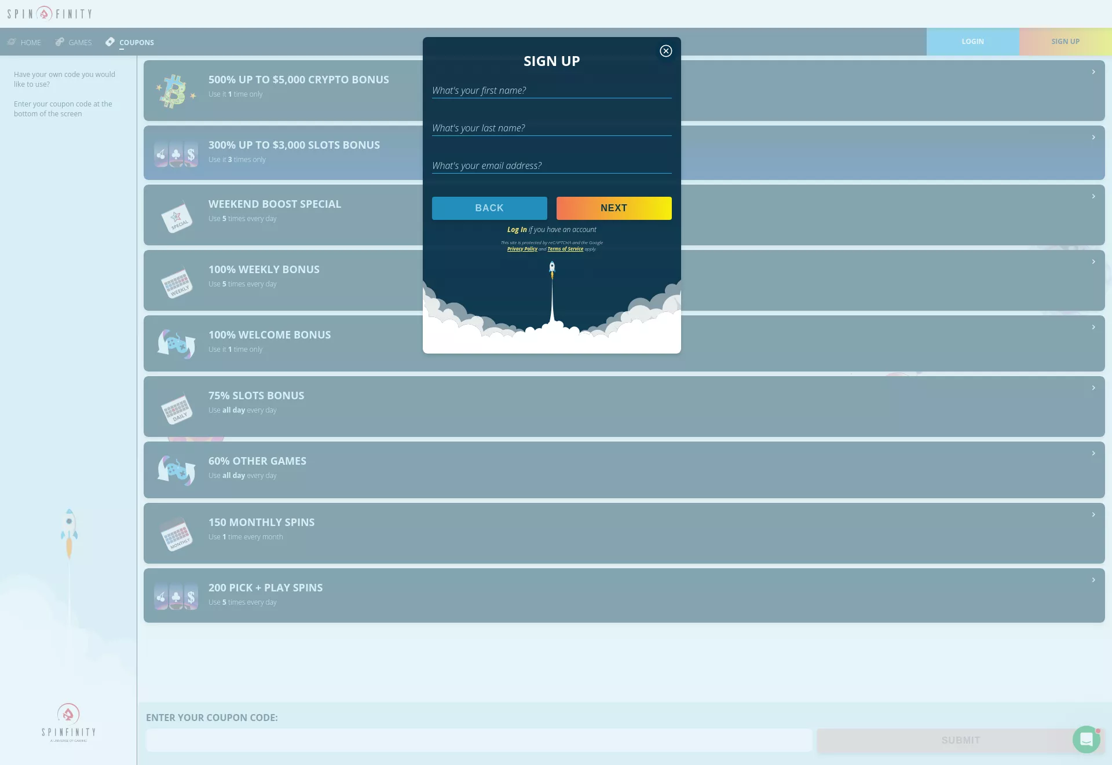Close the Sign Up dialog
The height and width of the screenshot is (765, 1112).
(x=666, y=51)
